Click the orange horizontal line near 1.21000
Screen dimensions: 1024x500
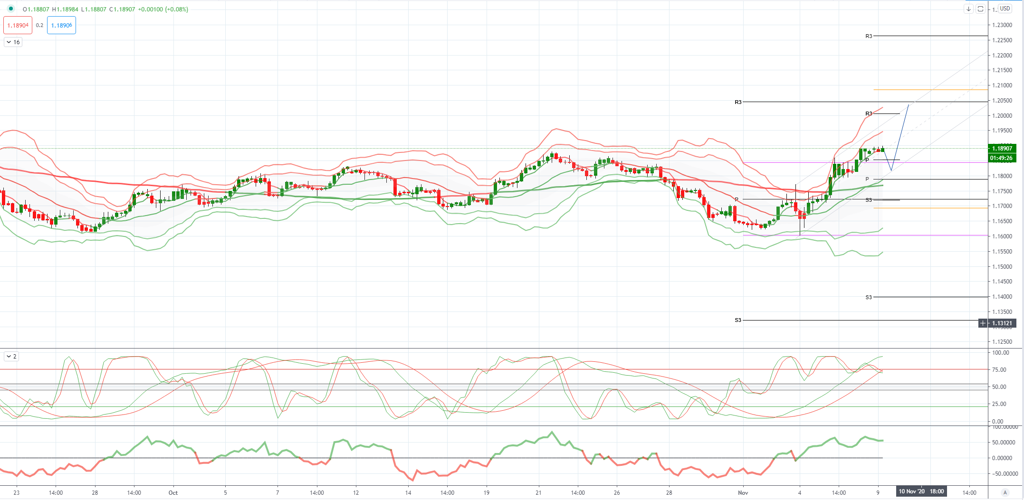pyautogui.click(x=930, y=90)
